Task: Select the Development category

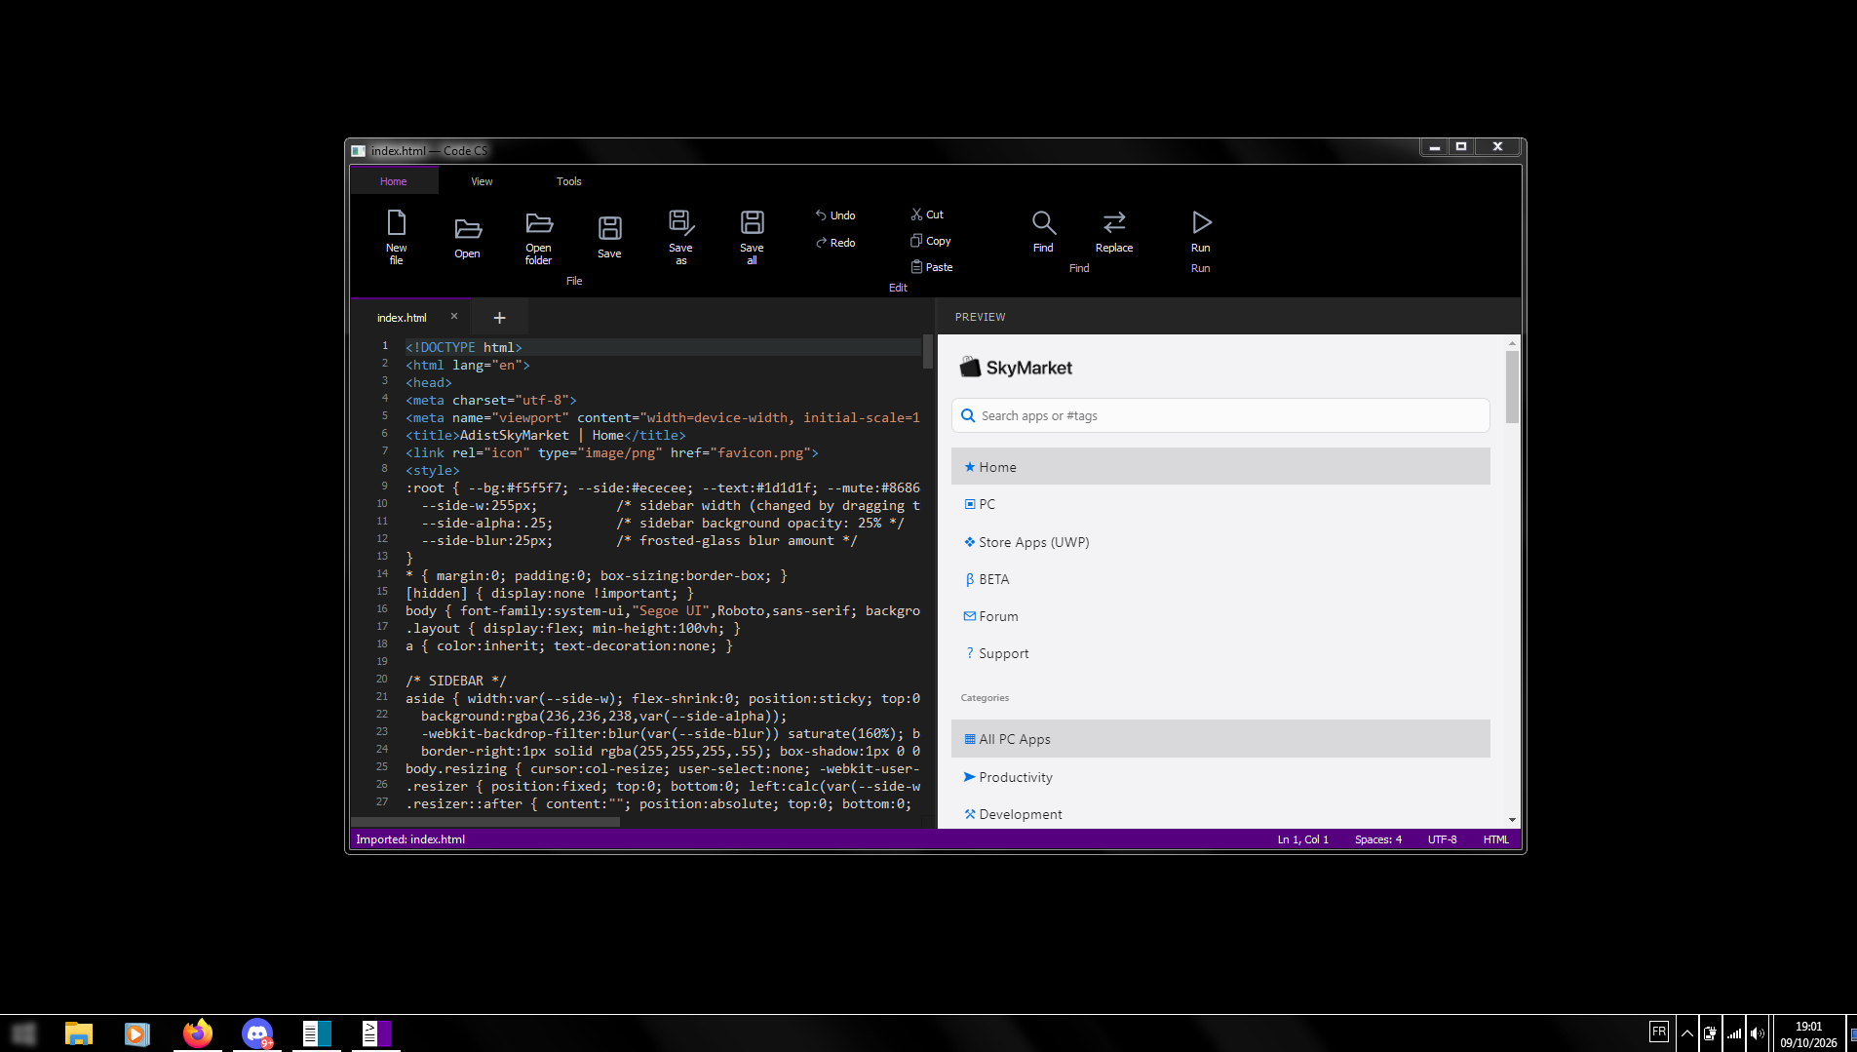Action: 1220,814
